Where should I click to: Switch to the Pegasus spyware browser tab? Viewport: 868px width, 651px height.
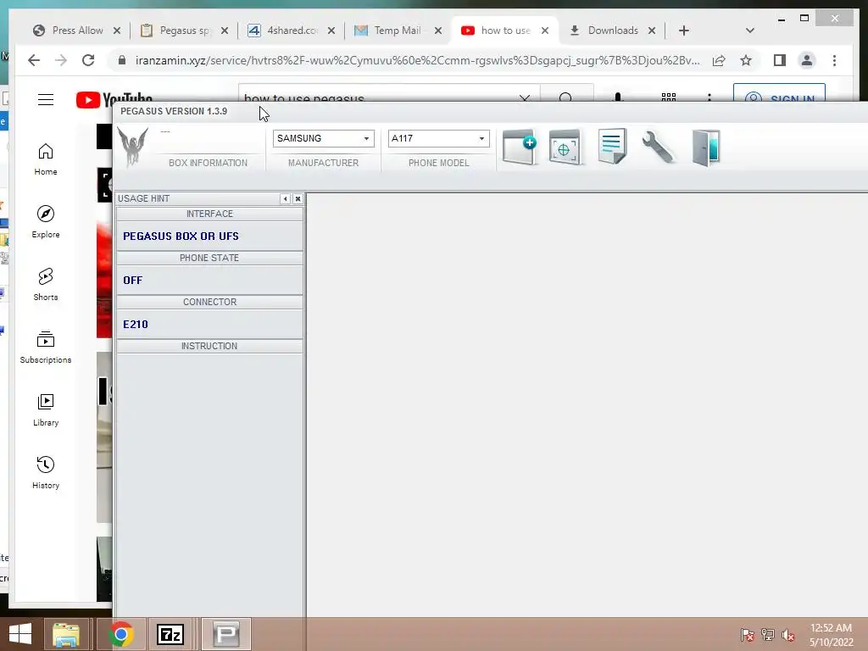[x=184, y=31]
